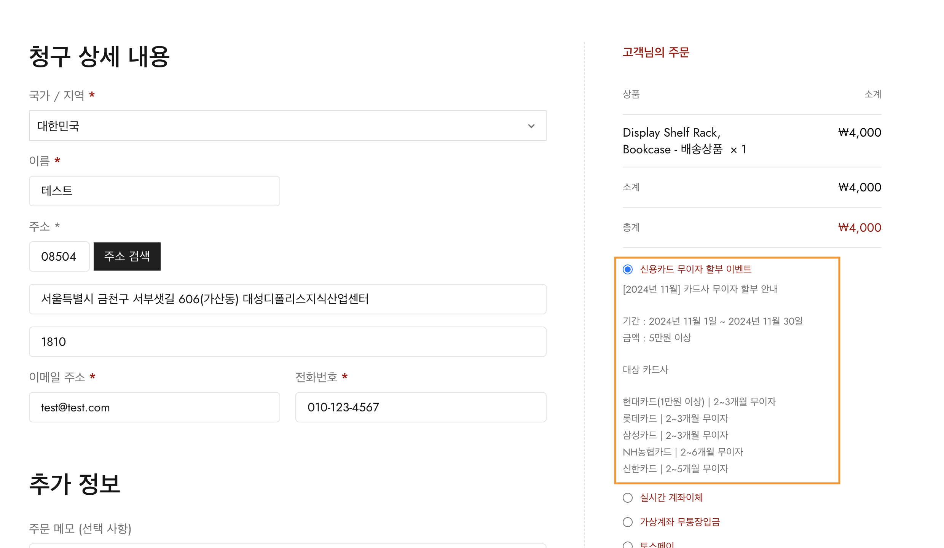
Task: Select 가상계좌 무통장입금 payment option
Action: pos(627,522)
